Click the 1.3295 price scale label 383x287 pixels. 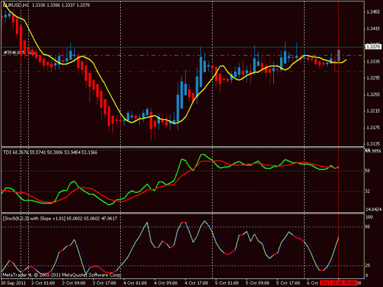[x=373, y=78]
